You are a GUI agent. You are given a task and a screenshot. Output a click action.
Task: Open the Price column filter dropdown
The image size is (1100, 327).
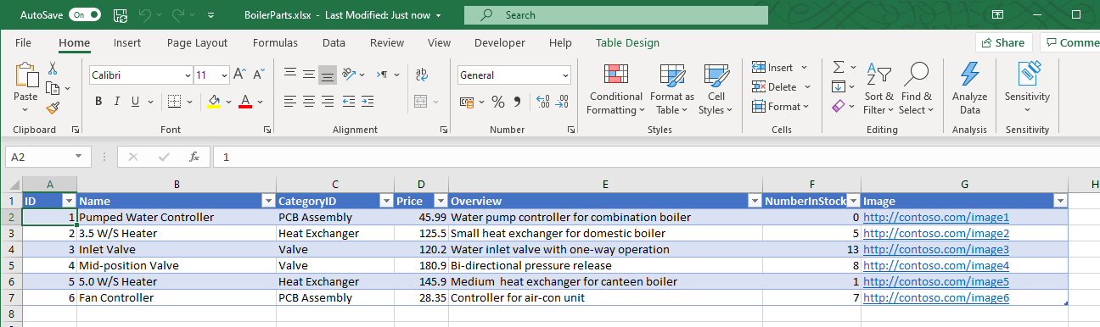(441, 201)
